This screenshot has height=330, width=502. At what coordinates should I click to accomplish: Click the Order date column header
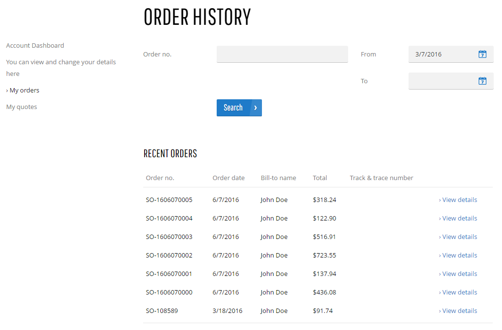(228, 178)
